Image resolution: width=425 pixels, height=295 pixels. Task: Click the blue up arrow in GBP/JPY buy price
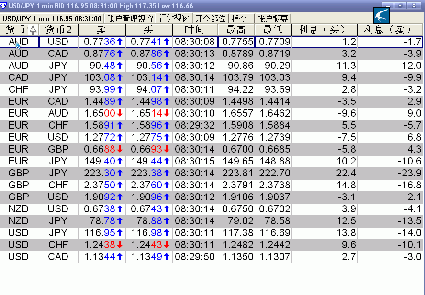(x=166, y=173)
